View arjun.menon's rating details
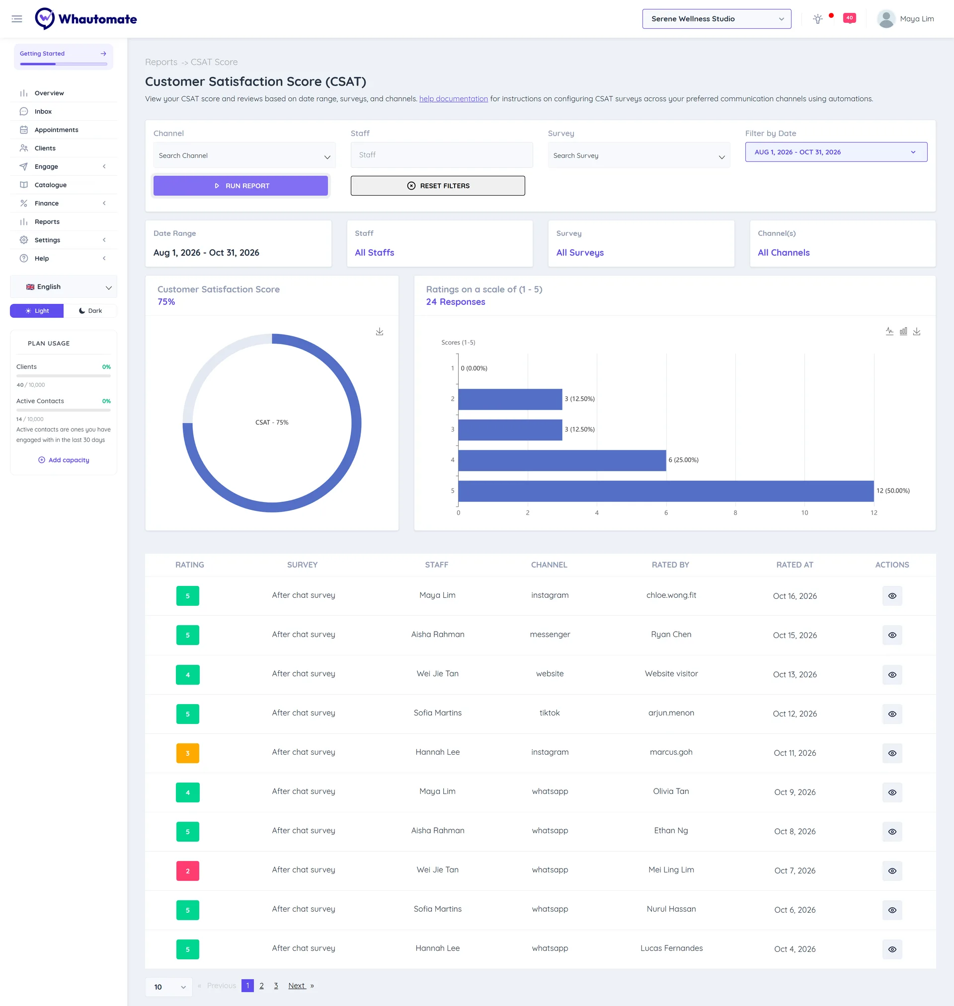The height and width of the screenshot is (1006, 954). (x=892, y=714)
